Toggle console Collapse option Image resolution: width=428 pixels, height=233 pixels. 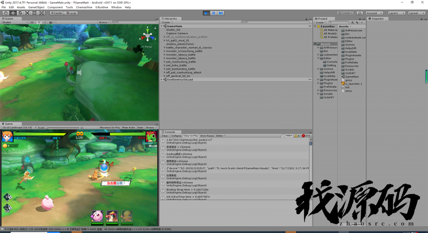(176, 135)
